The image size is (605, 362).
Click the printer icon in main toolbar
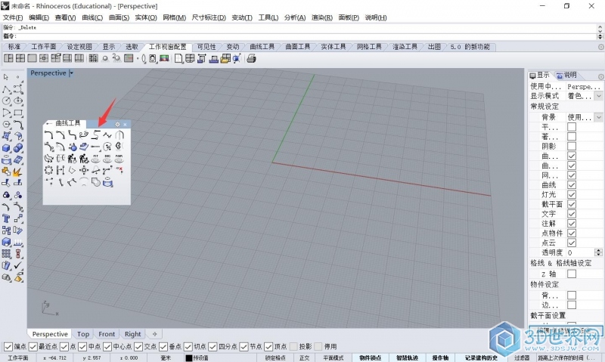[x=251, y=58]
